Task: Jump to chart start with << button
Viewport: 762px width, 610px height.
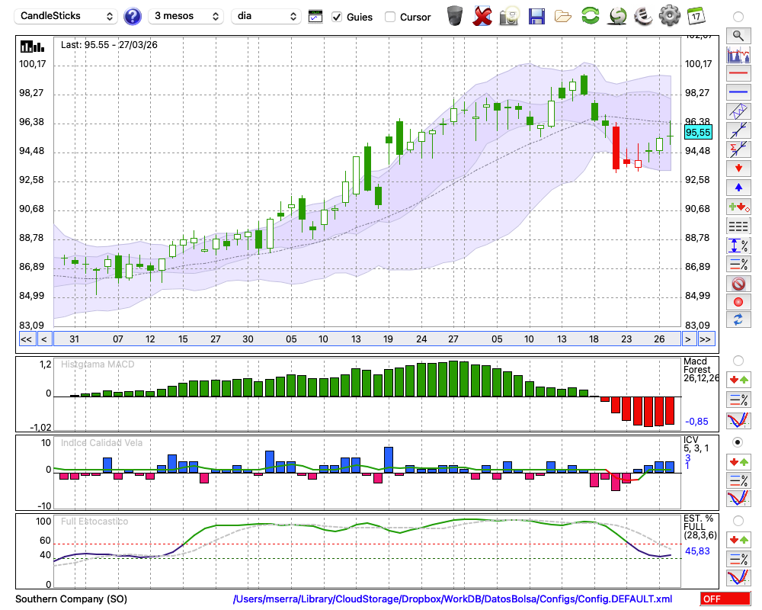Action: click(27, 339)
